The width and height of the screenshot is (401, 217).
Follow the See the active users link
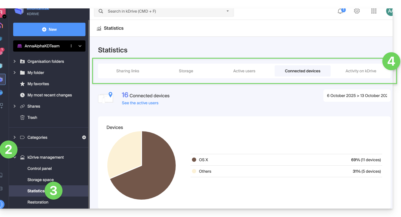140,103
